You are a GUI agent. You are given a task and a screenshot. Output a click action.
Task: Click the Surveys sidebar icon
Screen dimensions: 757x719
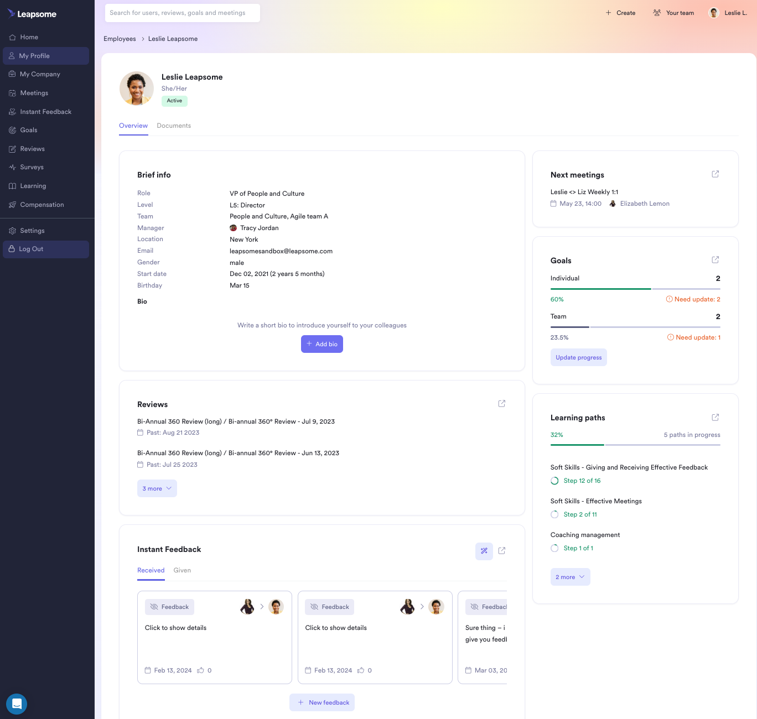point(12,167)
